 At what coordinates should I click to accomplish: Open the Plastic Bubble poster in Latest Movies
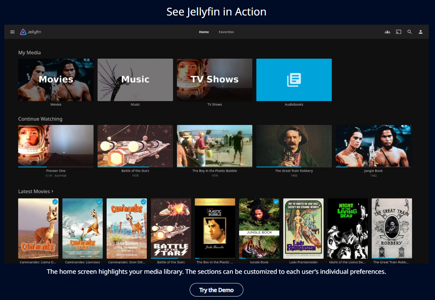pos(215,229)
